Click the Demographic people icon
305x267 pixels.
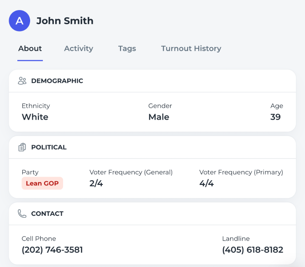coord(22,81)
